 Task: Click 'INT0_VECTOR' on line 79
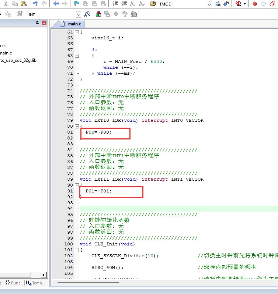point(187,120)
